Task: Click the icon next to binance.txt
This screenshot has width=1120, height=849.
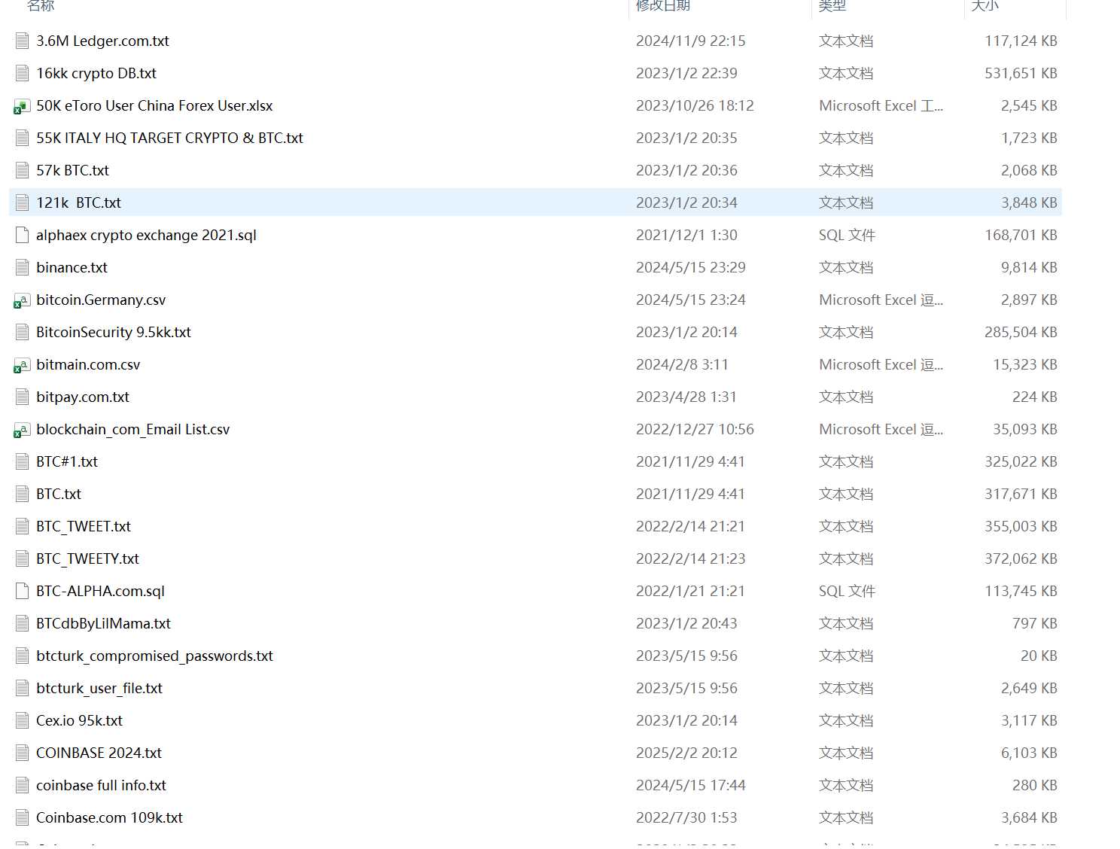Action: click(22, 267)
